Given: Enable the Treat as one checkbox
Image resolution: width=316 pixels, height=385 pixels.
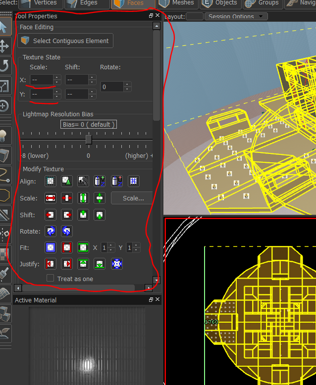Looking at the screenshot, I should (50, 279).
